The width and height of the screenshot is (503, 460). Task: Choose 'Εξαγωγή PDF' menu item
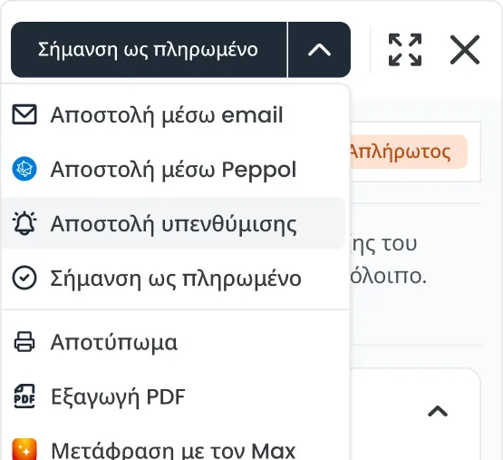pos(173,396)
